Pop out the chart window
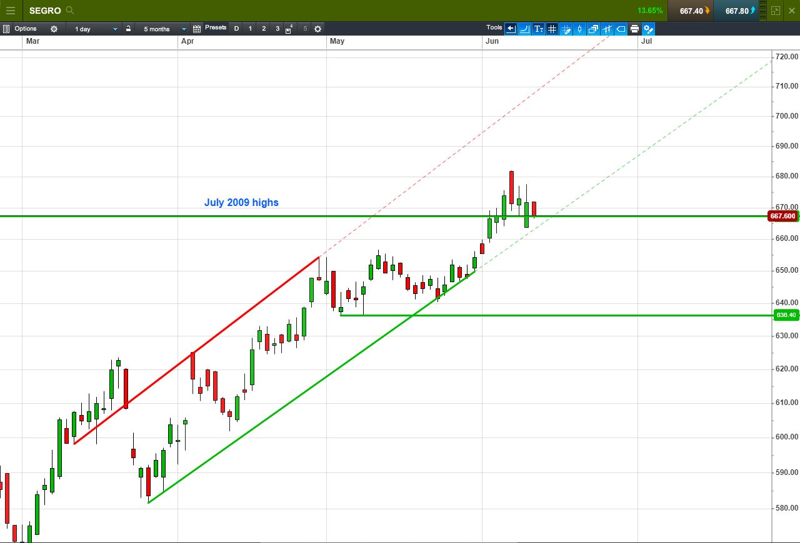Viewport: 800px width, 543px height. [x=776, y=11]
